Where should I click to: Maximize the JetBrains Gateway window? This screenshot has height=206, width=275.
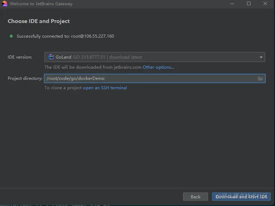tap(249, 4)
